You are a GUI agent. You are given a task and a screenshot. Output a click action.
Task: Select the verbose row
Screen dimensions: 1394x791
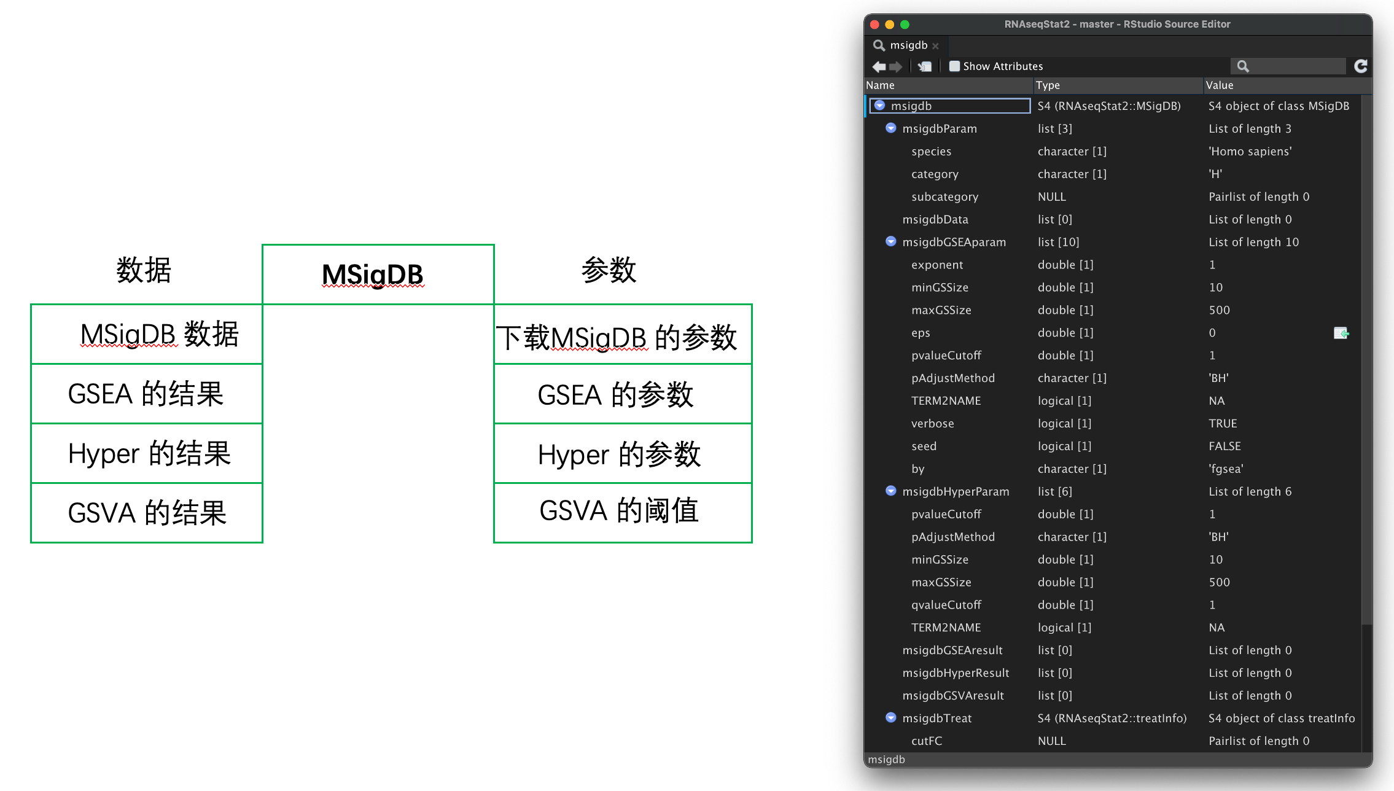click(1113, 423)
